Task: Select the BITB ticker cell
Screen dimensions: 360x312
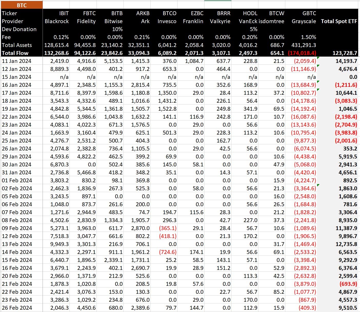Action: coord(117,13)
